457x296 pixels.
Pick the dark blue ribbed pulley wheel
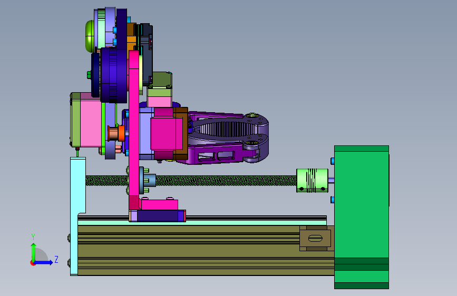[x=113, y=75]
